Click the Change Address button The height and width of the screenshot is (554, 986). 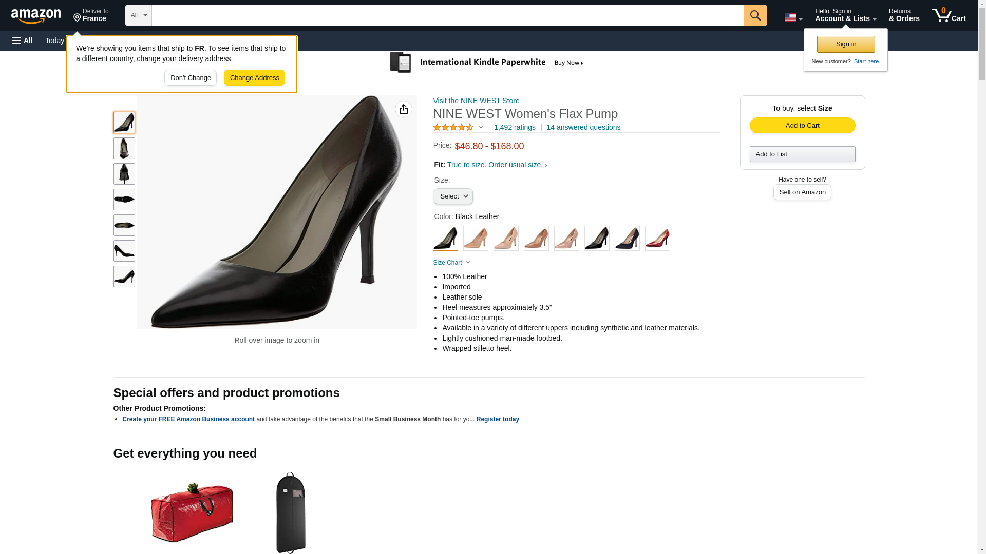click(254, 78)
